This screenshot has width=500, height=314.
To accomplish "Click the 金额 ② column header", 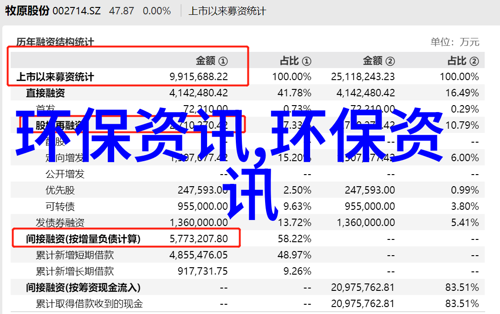I will click(379, 61).
